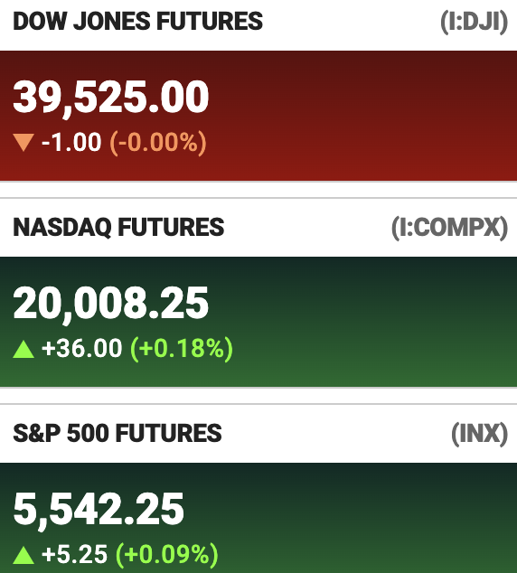
Task: Click the (I:DJI) ticker symbol
Action: (x=474, y=22)
